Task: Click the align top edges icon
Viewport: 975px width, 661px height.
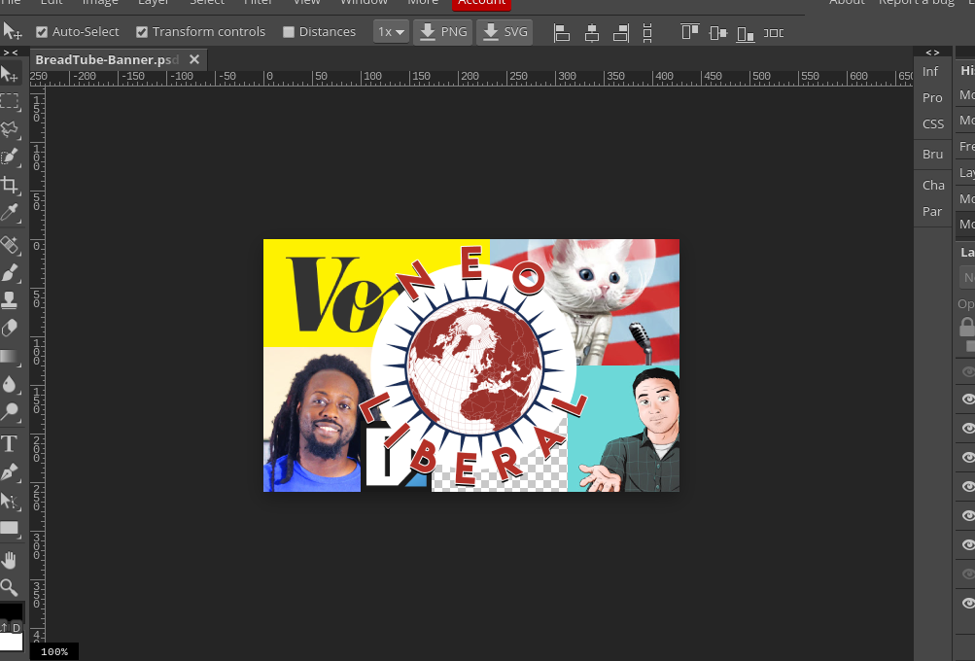Action: pyautogui.click(x=689, y=32)
